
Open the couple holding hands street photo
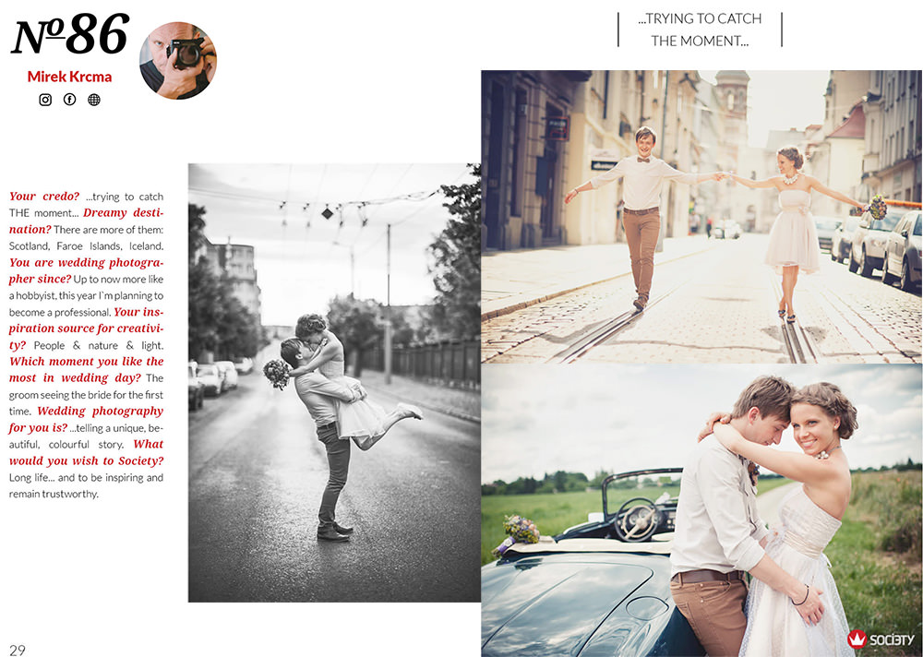coord(701,217)
